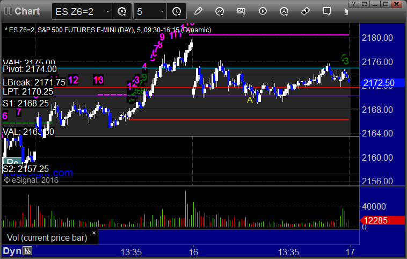This screenshot has height=259, width=407.
Task: Click the date label 16 on time axis
Action: 193,252
